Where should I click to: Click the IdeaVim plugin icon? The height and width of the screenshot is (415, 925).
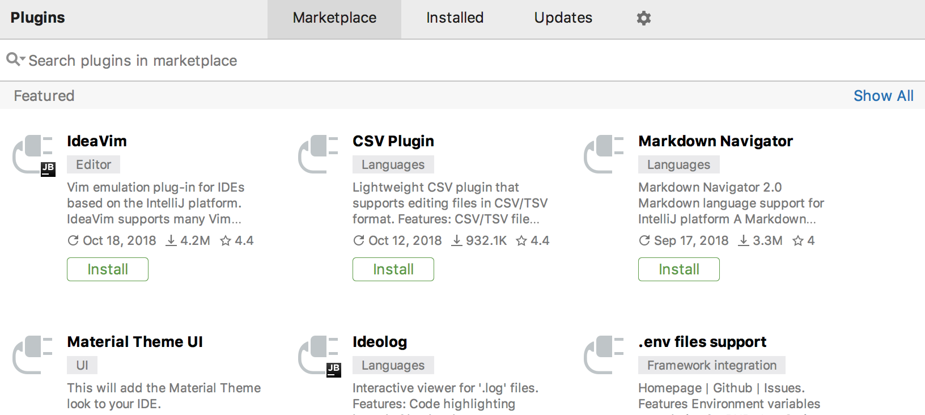[x=33, y=155]
